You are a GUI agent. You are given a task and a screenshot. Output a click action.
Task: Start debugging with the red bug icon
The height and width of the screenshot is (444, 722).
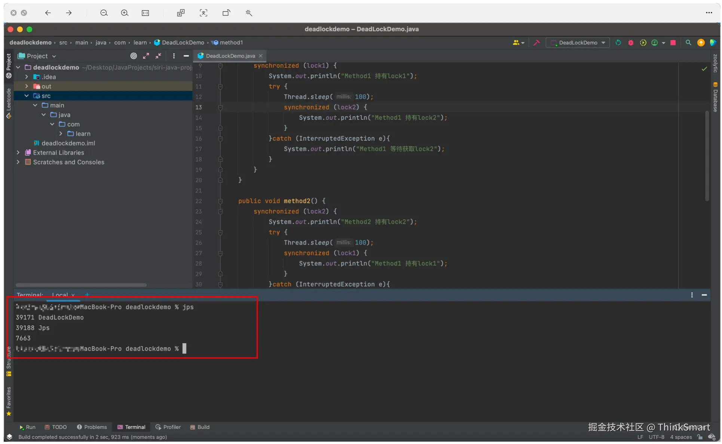click(631, 43)
